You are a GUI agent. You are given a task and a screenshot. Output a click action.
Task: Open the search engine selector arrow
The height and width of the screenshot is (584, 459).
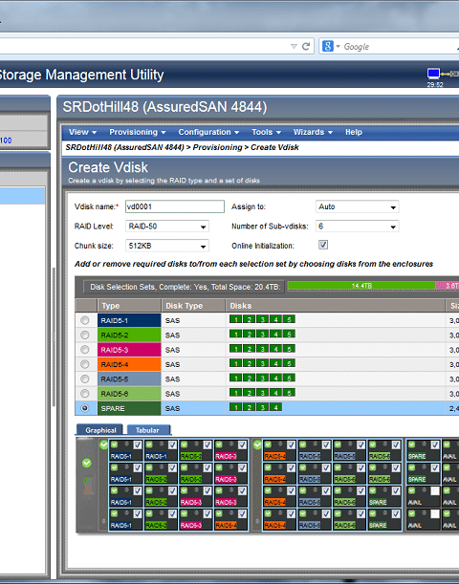click(339, 46)
